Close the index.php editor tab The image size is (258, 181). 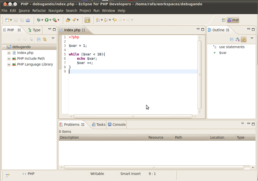[x=84, y=30]
